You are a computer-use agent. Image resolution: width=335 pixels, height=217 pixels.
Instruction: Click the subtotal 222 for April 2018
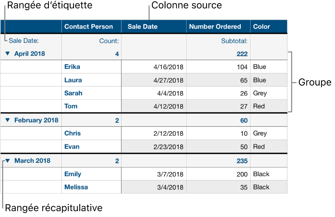point(242,54)
